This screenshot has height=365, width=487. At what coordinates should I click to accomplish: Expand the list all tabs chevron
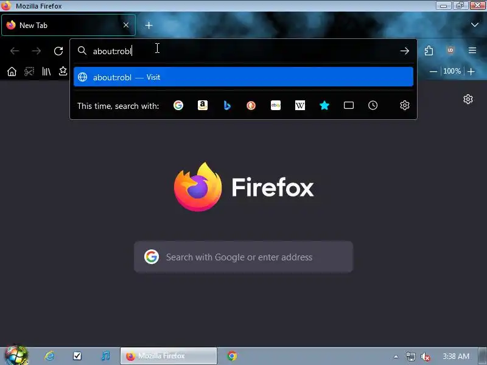pyautogui.click(x=475, y=25)
